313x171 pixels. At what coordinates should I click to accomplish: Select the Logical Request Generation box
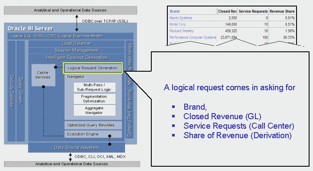tap(93, 68)
